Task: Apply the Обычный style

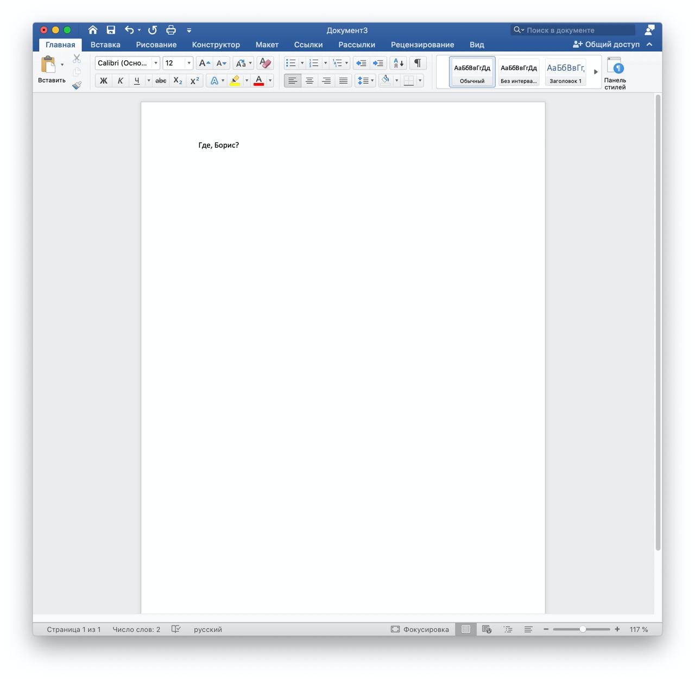Action: click(x=472, y=72)
